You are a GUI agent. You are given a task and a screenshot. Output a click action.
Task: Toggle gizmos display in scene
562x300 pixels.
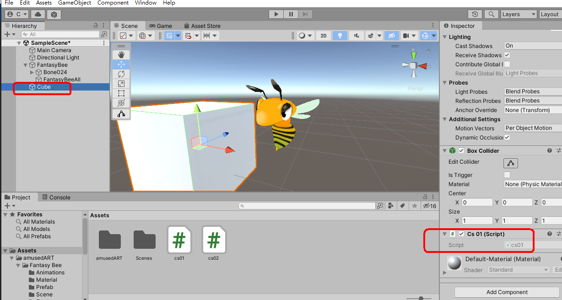coord(425,36)
